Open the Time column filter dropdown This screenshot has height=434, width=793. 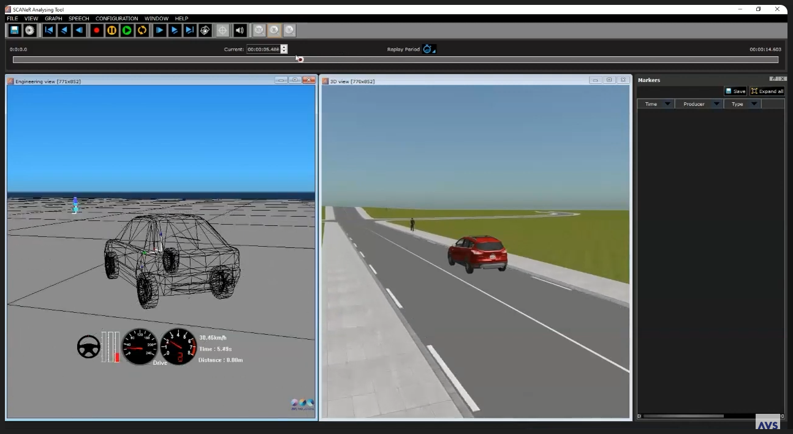(667, 104)
